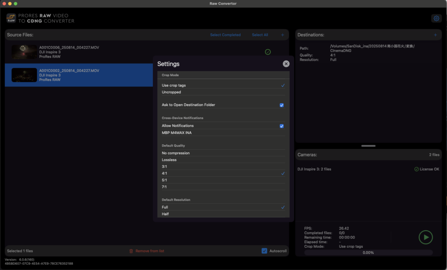This screenshot has width=447, height=270.
Task: Click the Destinations header label
Action: [x=311, y=35]
